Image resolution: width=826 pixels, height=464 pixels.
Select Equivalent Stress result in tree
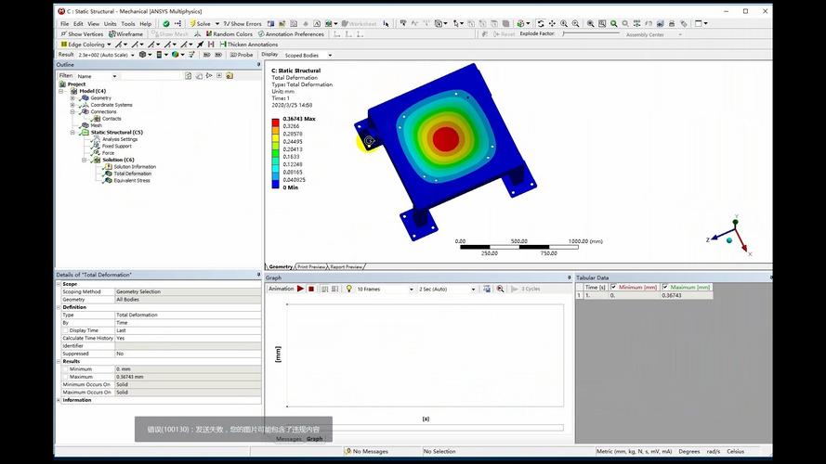click(x=132, y=180)
